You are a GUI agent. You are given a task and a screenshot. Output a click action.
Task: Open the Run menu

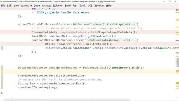(75, 6)
